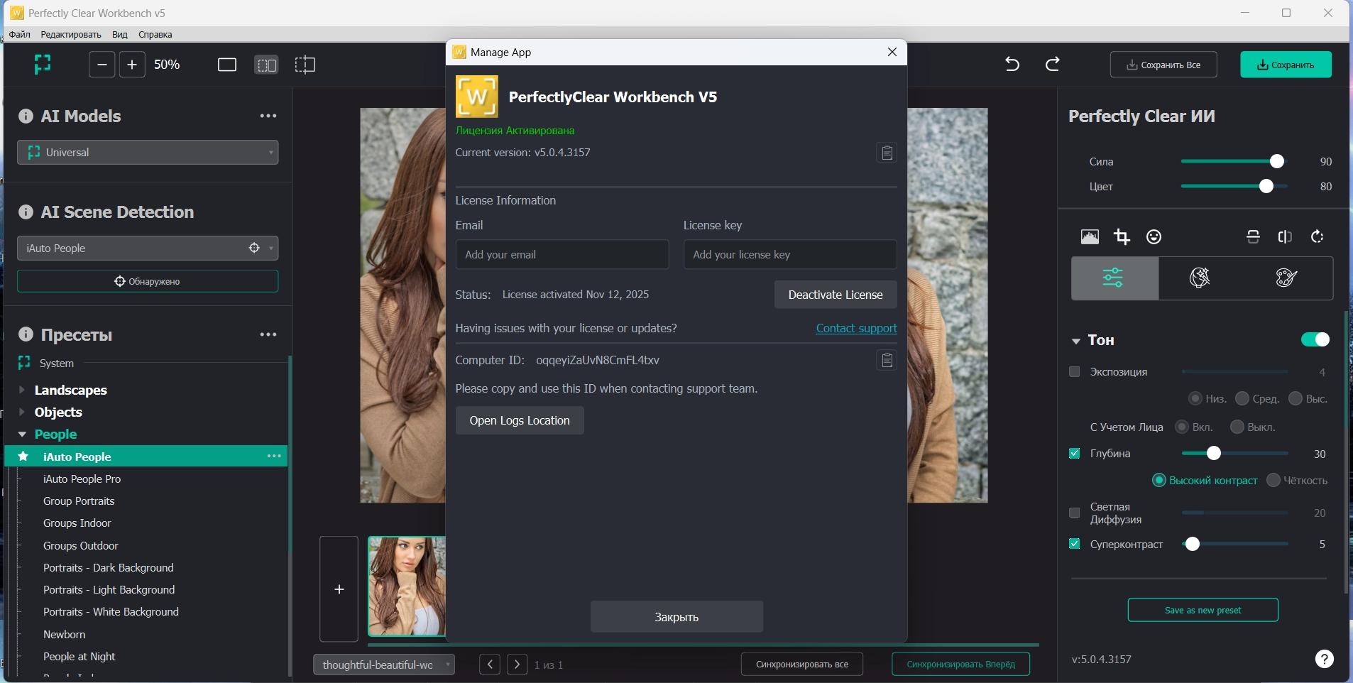Zoom in with the plus button
The height and width of the screenshot is (683, 1353).
(x=132, y=65)
